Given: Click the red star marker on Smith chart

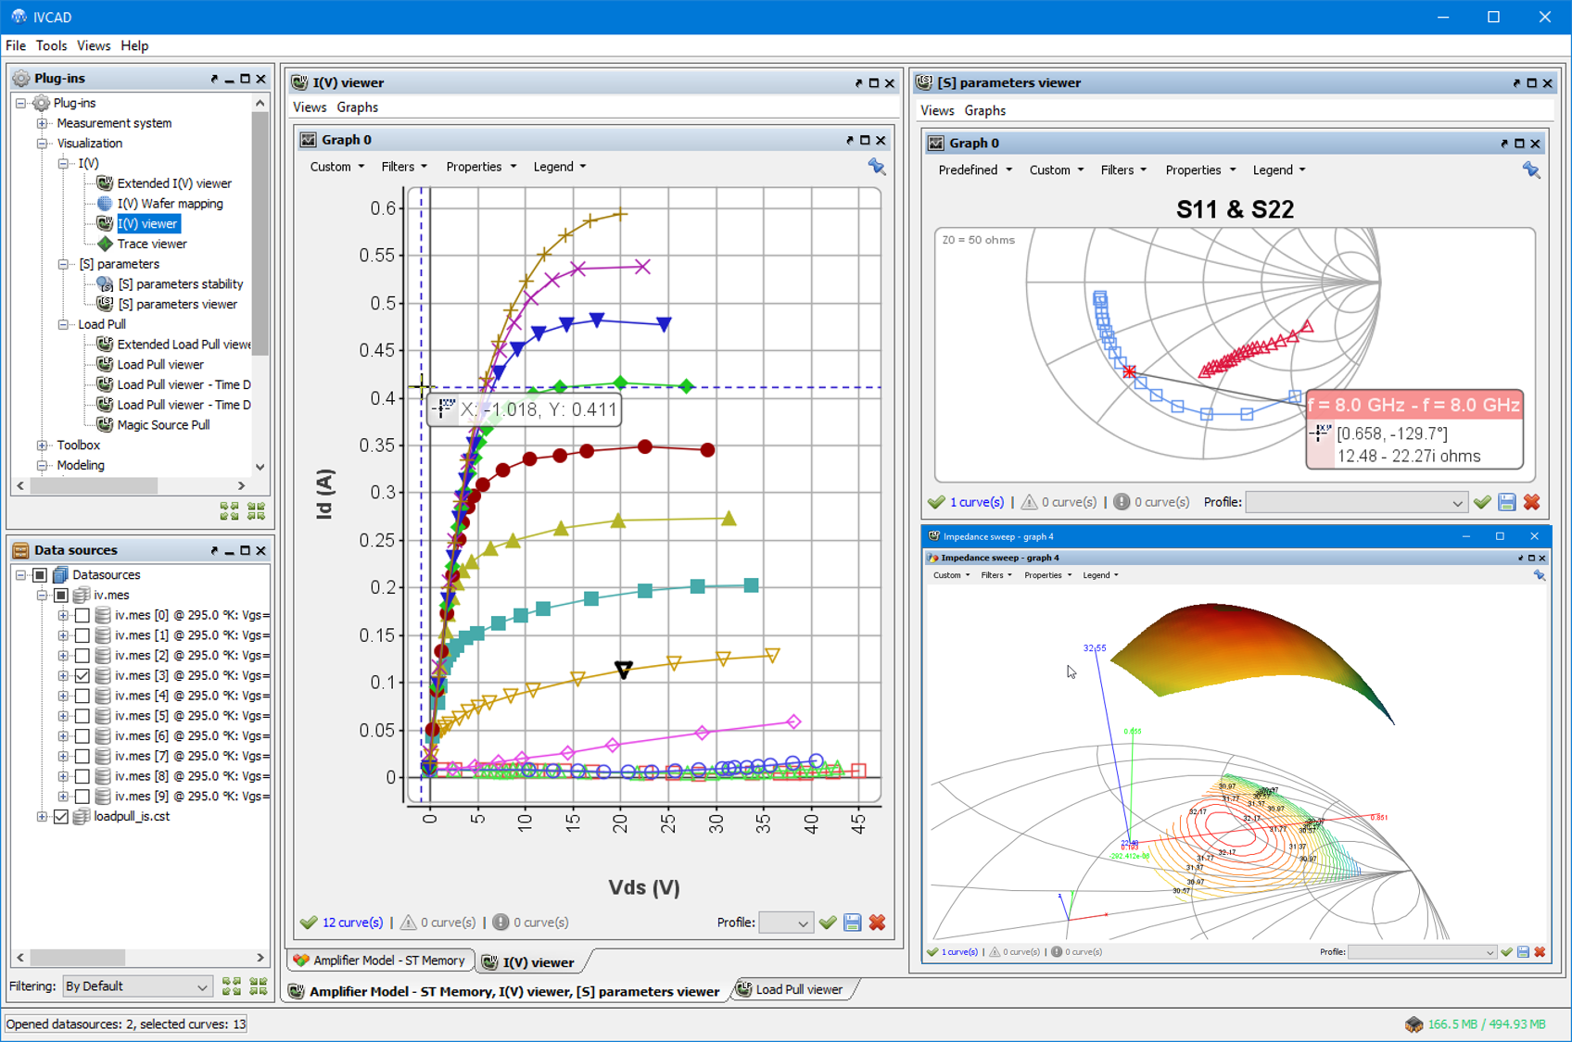Looking at the screenshot, I should click(1129, 371).
